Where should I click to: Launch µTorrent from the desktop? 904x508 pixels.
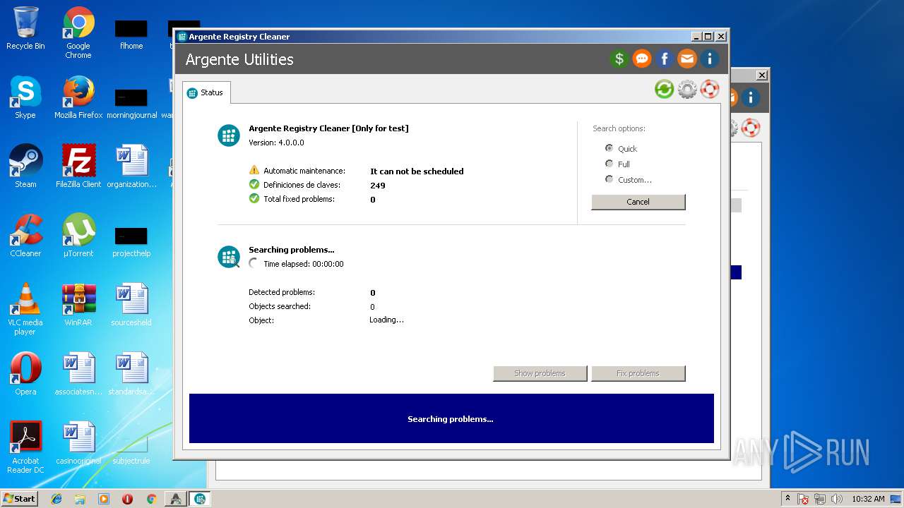[78, 236]
